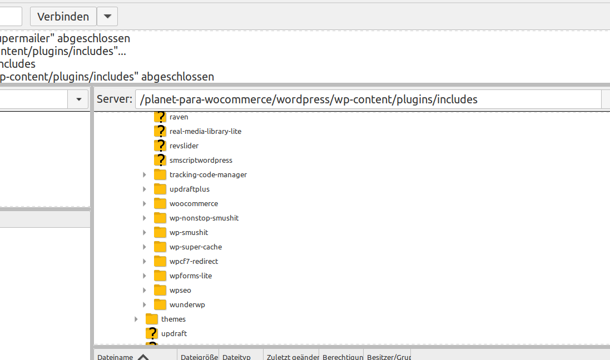Click the tracking-code-manager folder icon

(x=160, y=174)
